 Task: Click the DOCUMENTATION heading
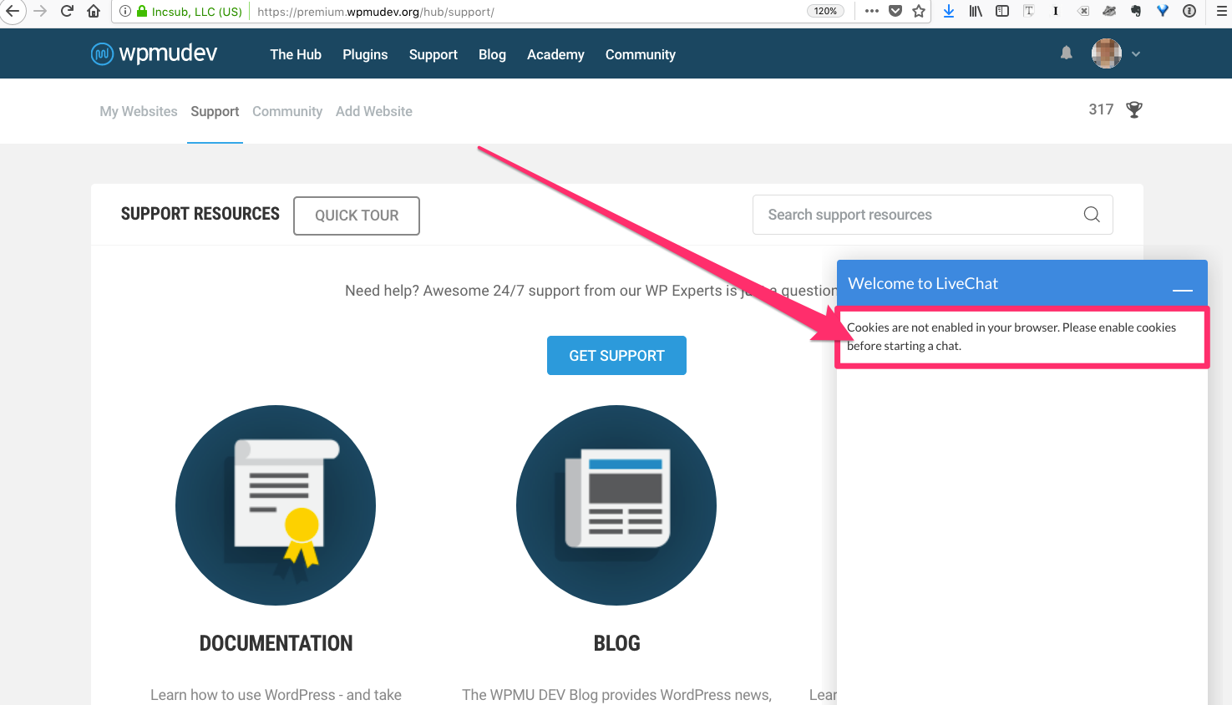(276, 643)
